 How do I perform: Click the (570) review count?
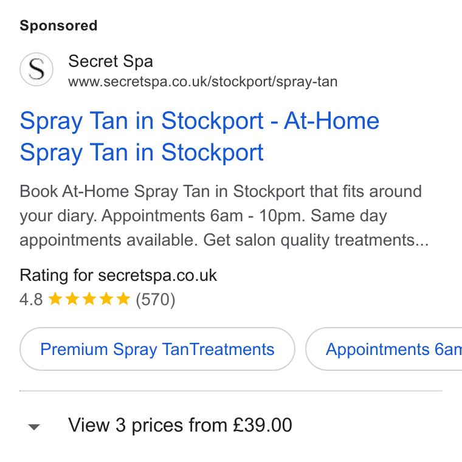(x=156, y=300)
